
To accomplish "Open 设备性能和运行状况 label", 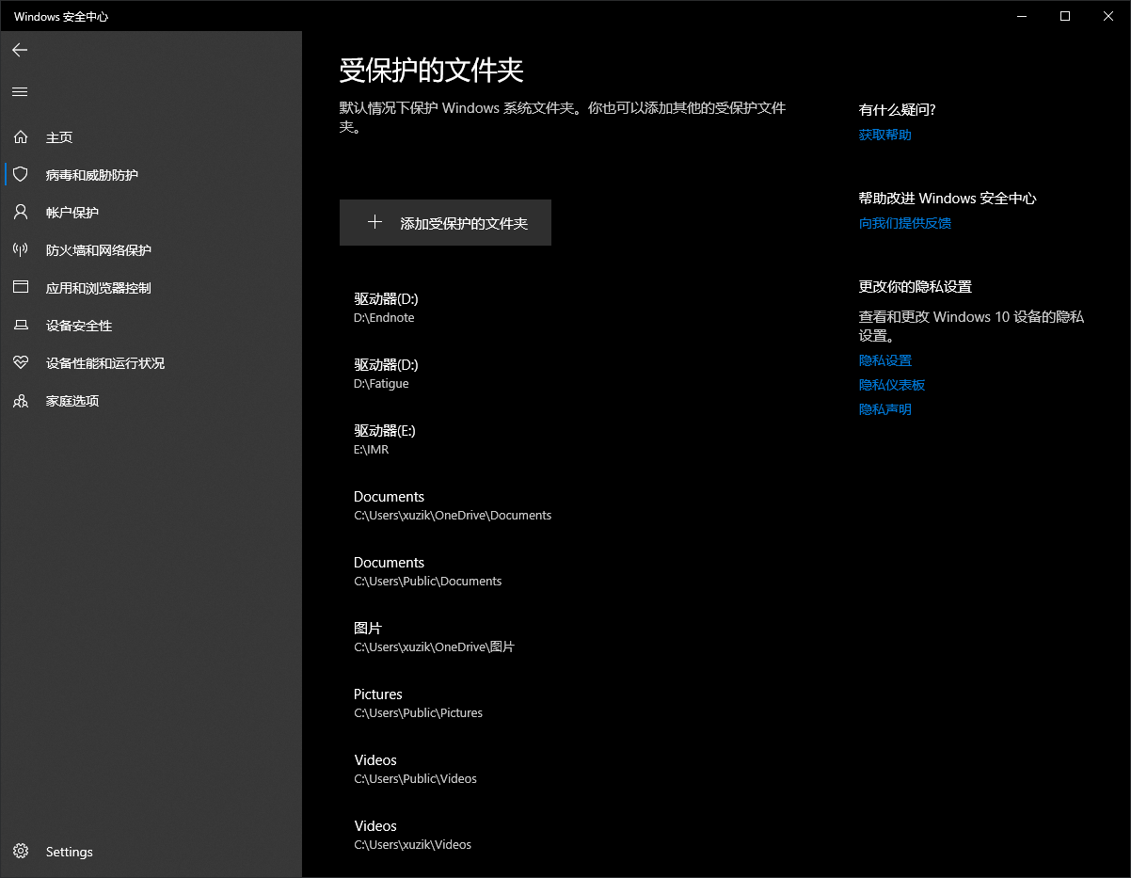I will pyautogui.click(x=105, y=363).
